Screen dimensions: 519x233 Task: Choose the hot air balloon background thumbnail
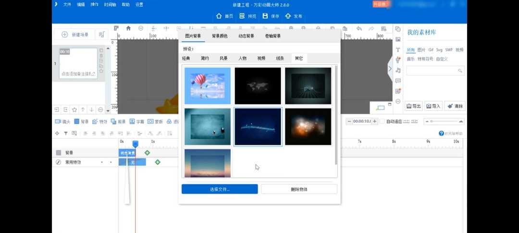click(x=208, y=86)
